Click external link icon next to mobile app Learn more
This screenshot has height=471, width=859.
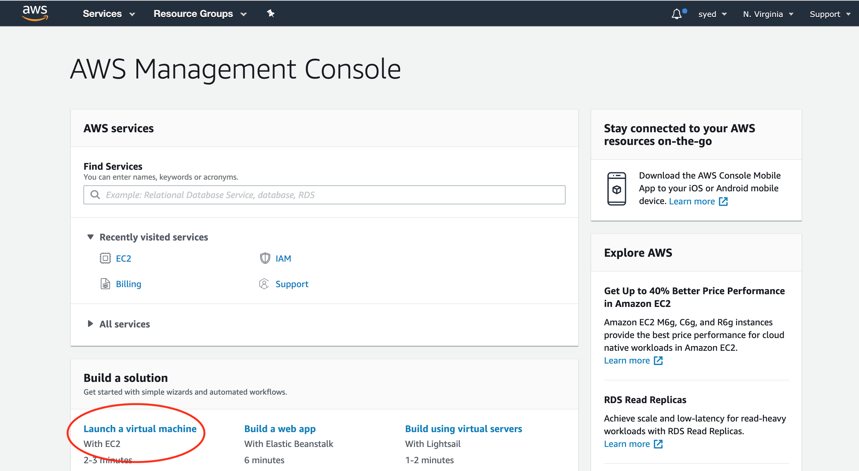723,201
